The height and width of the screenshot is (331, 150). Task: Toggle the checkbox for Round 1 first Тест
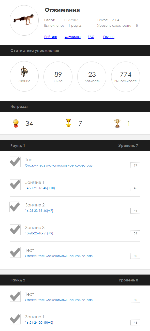[x=15, y=162]
